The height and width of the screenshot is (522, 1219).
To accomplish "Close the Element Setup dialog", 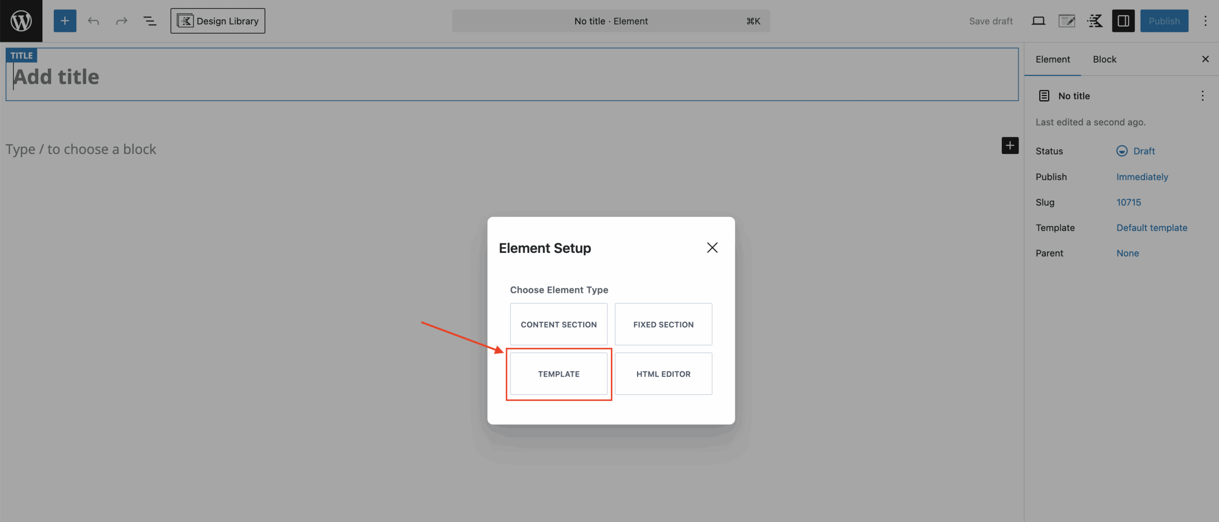I will (712, 247).
